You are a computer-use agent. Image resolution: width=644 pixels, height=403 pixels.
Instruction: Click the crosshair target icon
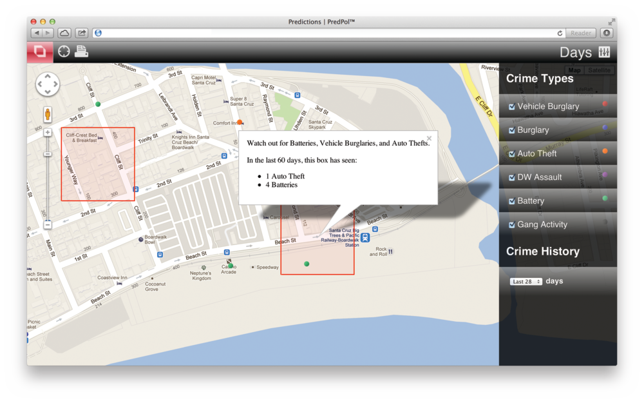click(64, 52)
